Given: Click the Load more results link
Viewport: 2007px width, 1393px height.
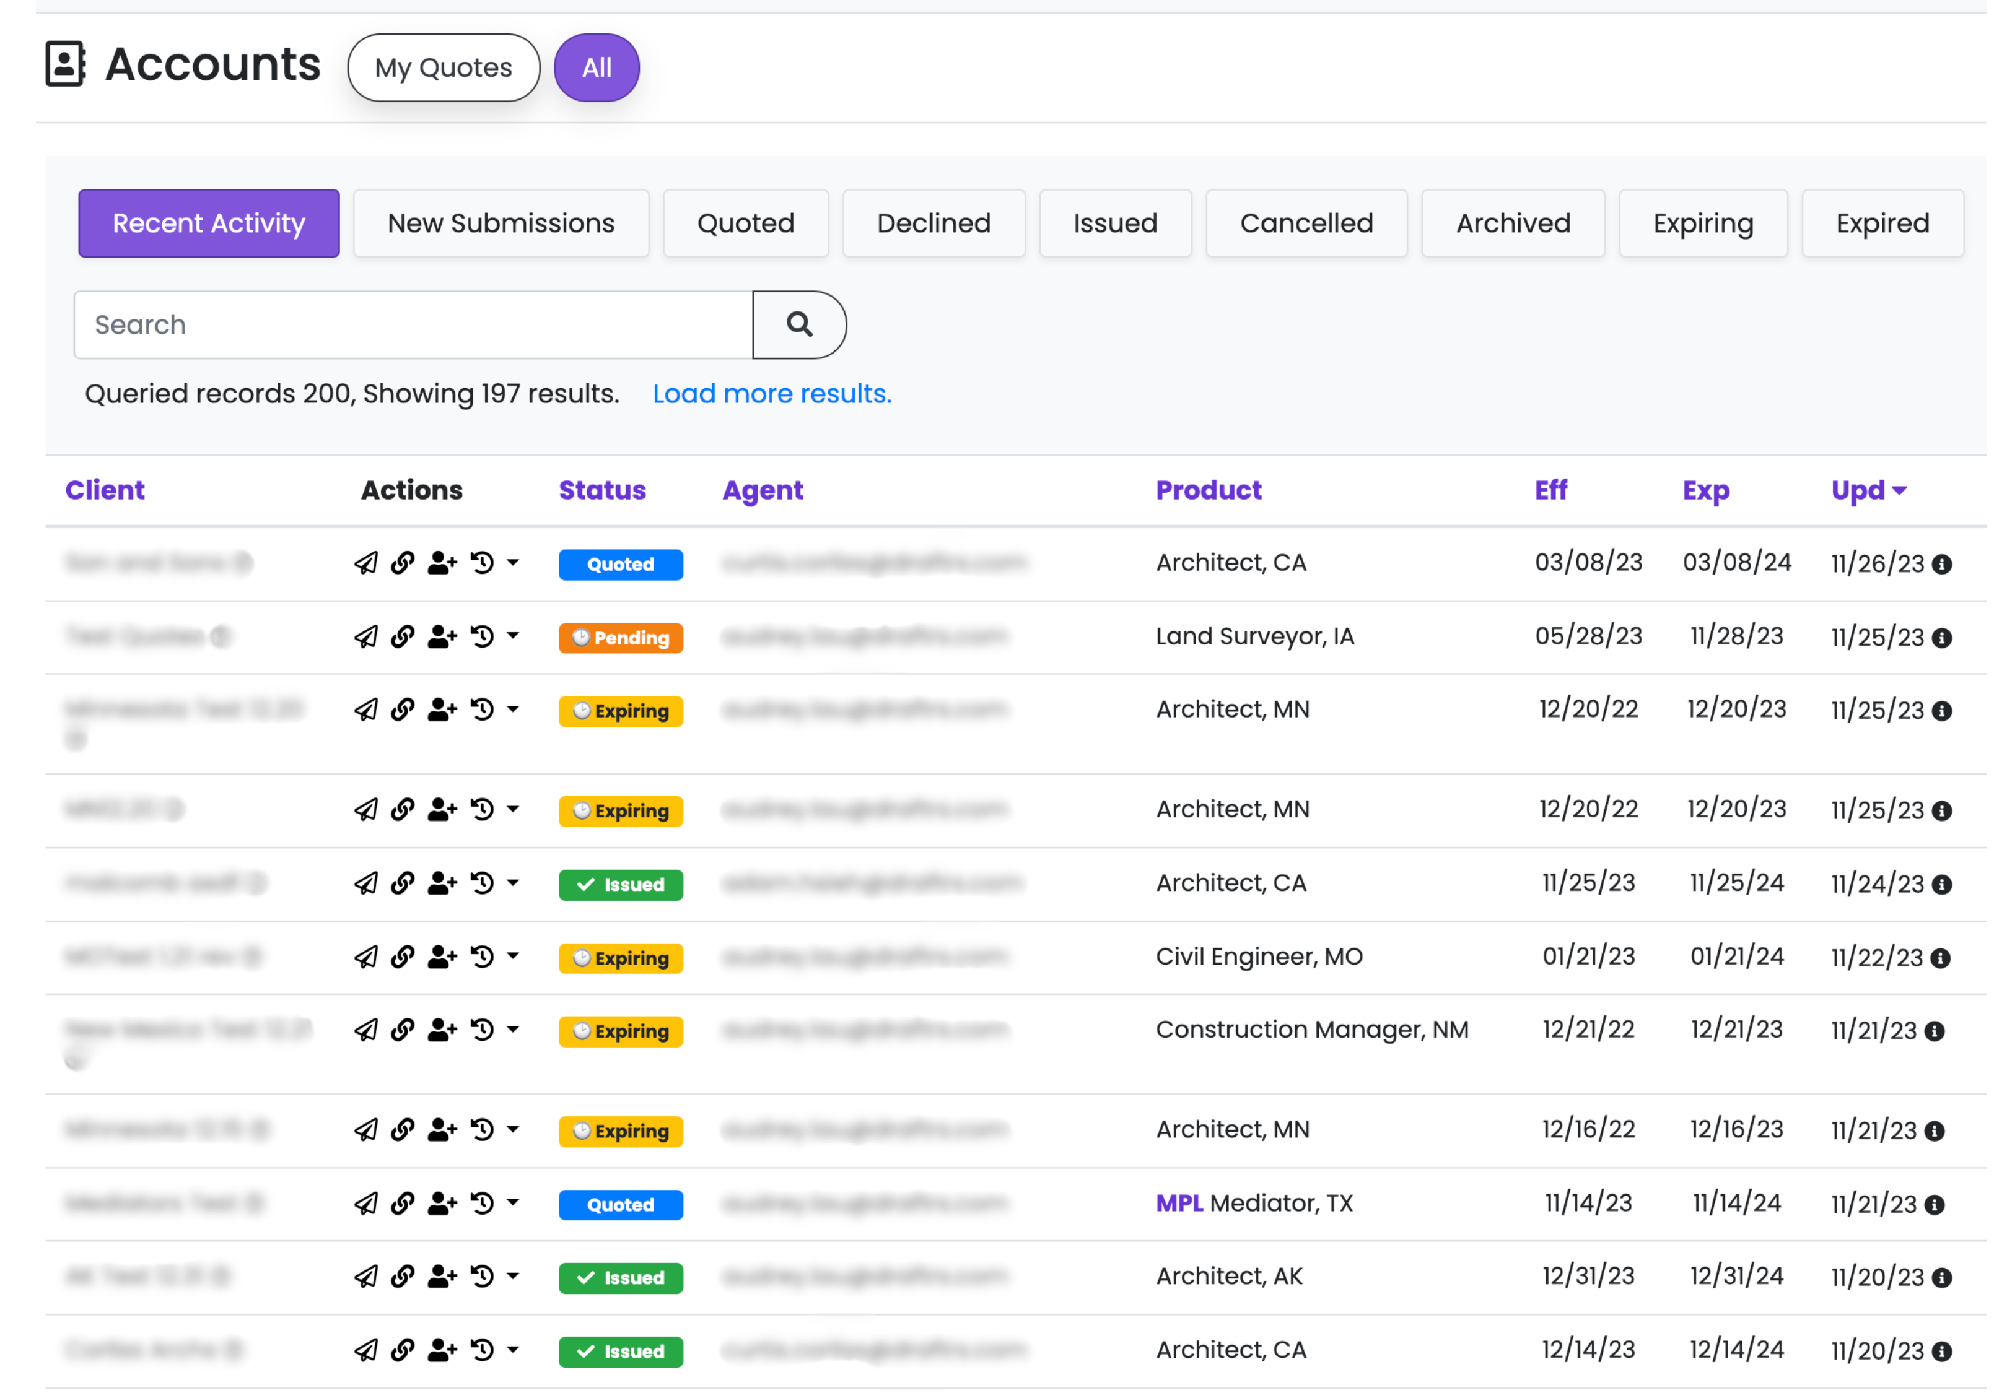Looking at the screenshot, I should [x=772, y=394].
